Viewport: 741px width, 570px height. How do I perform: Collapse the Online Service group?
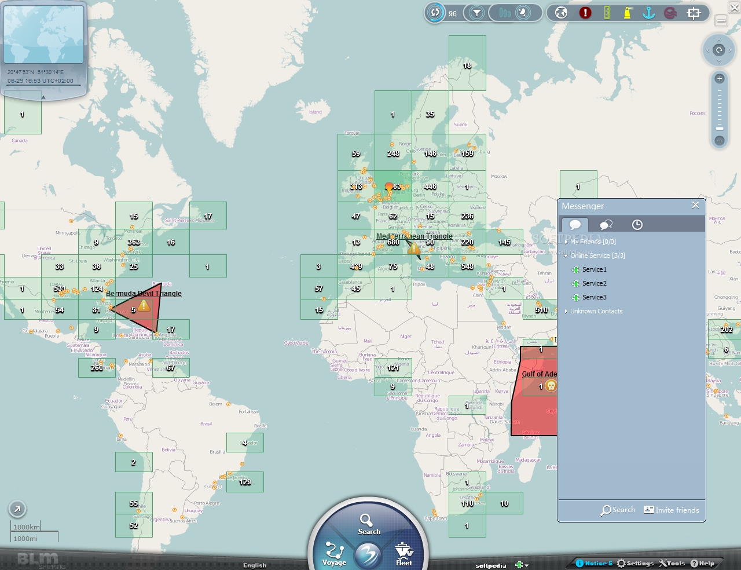(x=566, y=255)
